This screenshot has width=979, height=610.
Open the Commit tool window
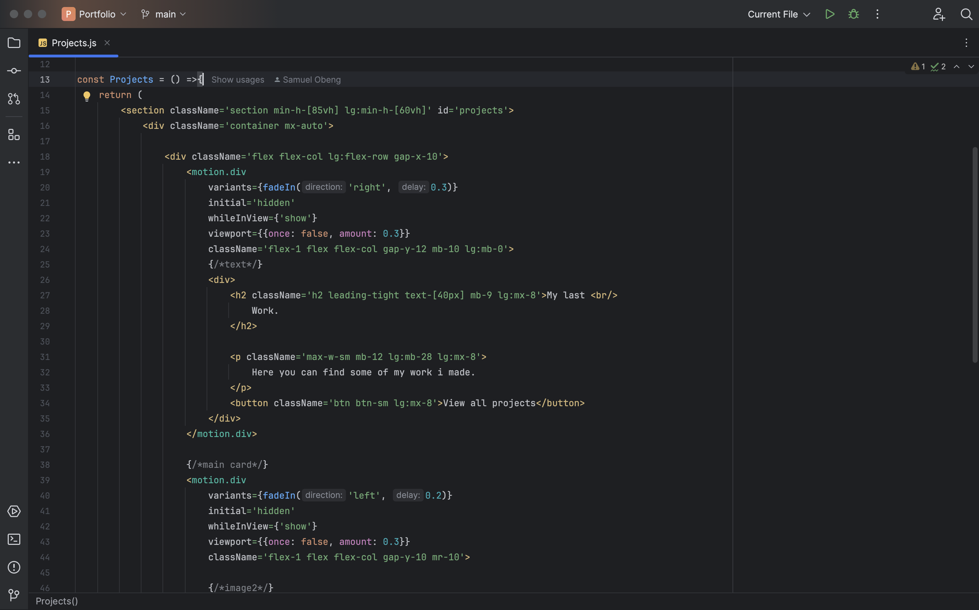[14, 71]
